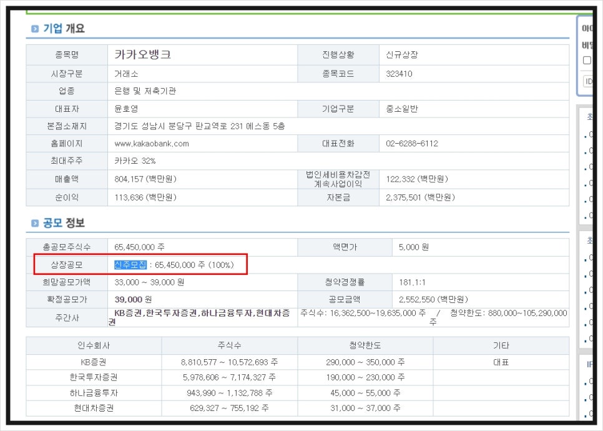Click the par value 5,000 원
Viewport: 603px width, 431px height.
tap(414, 247)
